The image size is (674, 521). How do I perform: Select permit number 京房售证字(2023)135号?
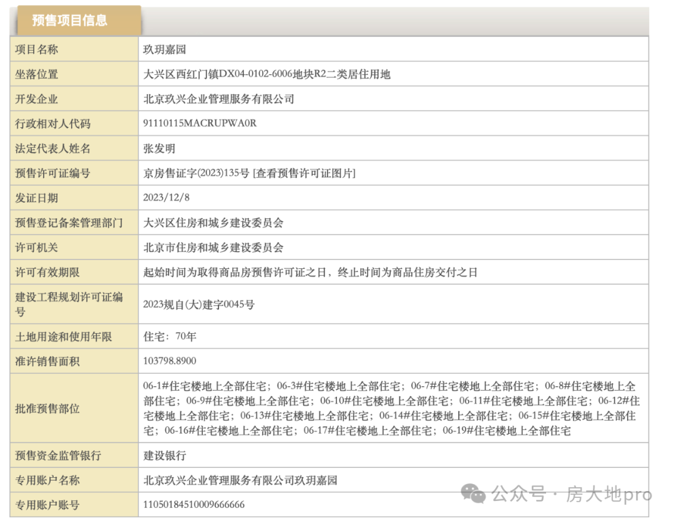197,173
